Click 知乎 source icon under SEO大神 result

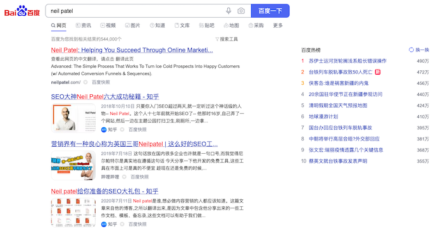point(104,130)
